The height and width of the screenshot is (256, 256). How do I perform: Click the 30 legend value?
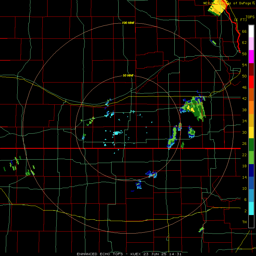[244, 132]
